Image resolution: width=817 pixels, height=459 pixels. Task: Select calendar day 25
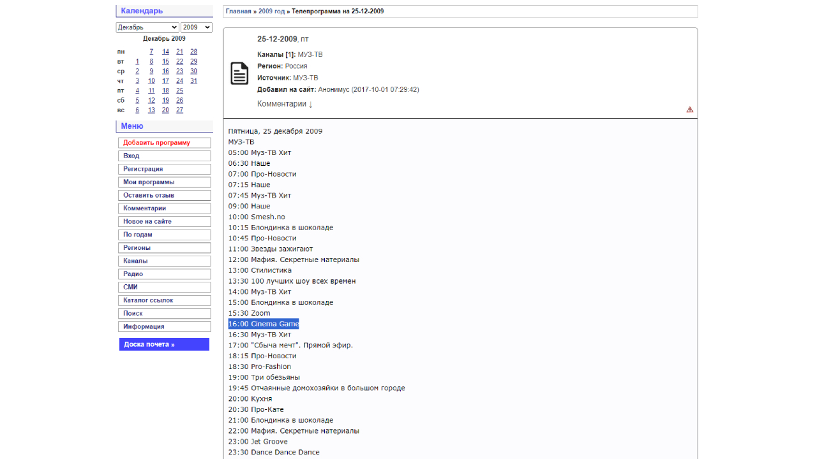(x=179, y=91)
